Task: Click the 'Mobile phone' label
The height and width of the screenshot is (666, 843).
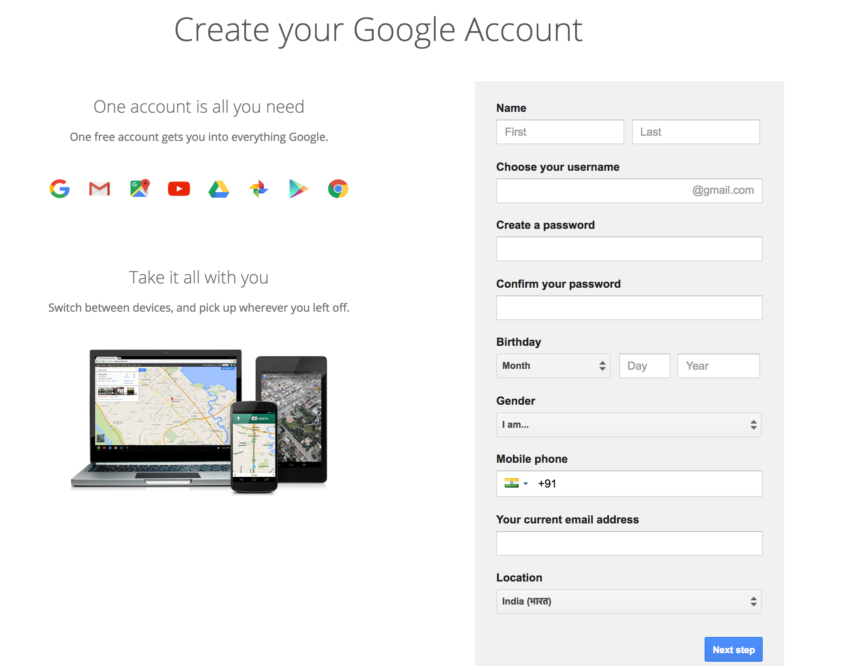Action: click(x=532, y=459)
